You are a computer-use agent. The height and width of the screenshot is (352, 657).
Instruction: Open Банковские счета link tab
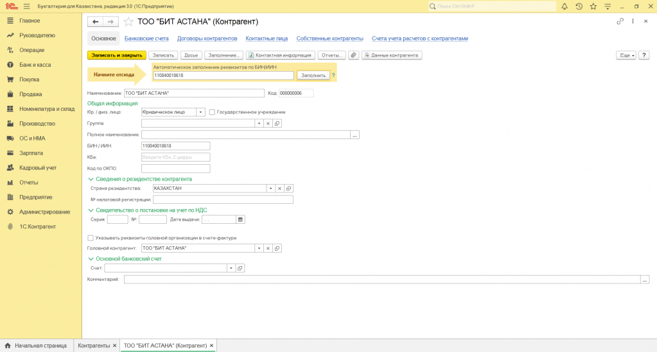(146, 38)
